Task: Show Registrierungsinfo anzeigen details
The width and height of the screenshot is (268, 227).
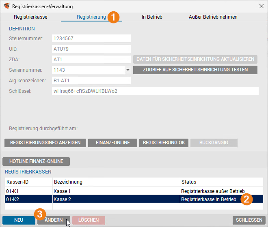Action: pos(45,143)
